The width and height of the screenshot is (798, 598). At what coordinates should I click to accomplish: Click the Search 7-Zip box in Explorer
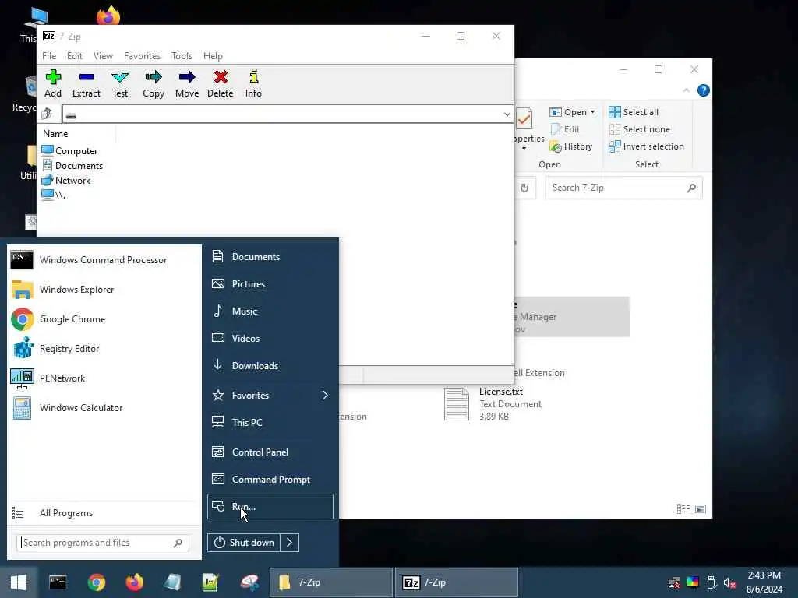pyautogui.click(x=623, y=188)
